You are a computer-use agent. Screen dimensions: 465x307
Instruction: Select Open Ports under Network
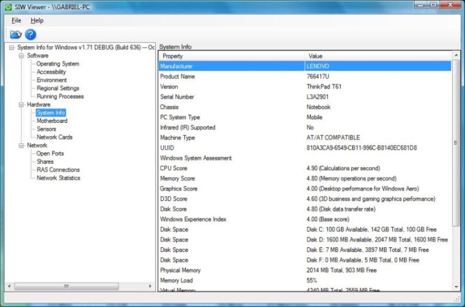coord(50,153)
